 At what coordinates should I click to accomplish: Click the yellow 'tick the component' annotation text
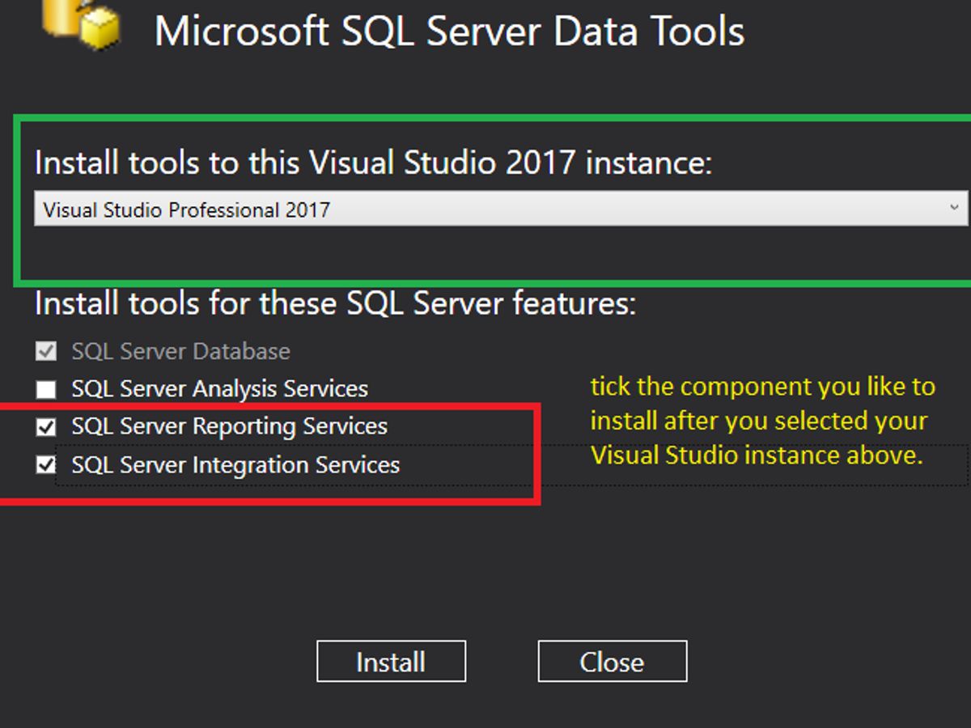click(762, 387)
